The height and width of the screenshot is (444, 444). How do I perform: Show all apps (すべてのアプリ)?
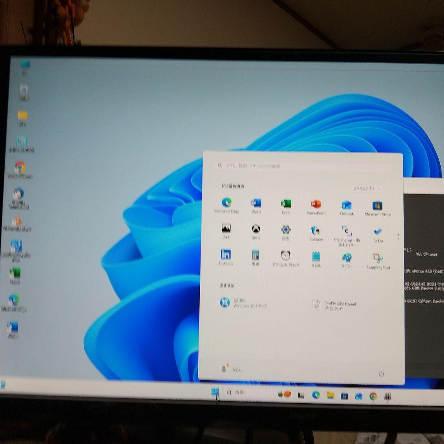tap(366, 189)
